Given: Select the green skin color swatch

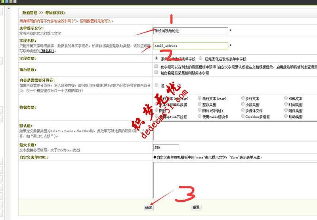Looking at the screenshot, I should [x=3, y=2].
